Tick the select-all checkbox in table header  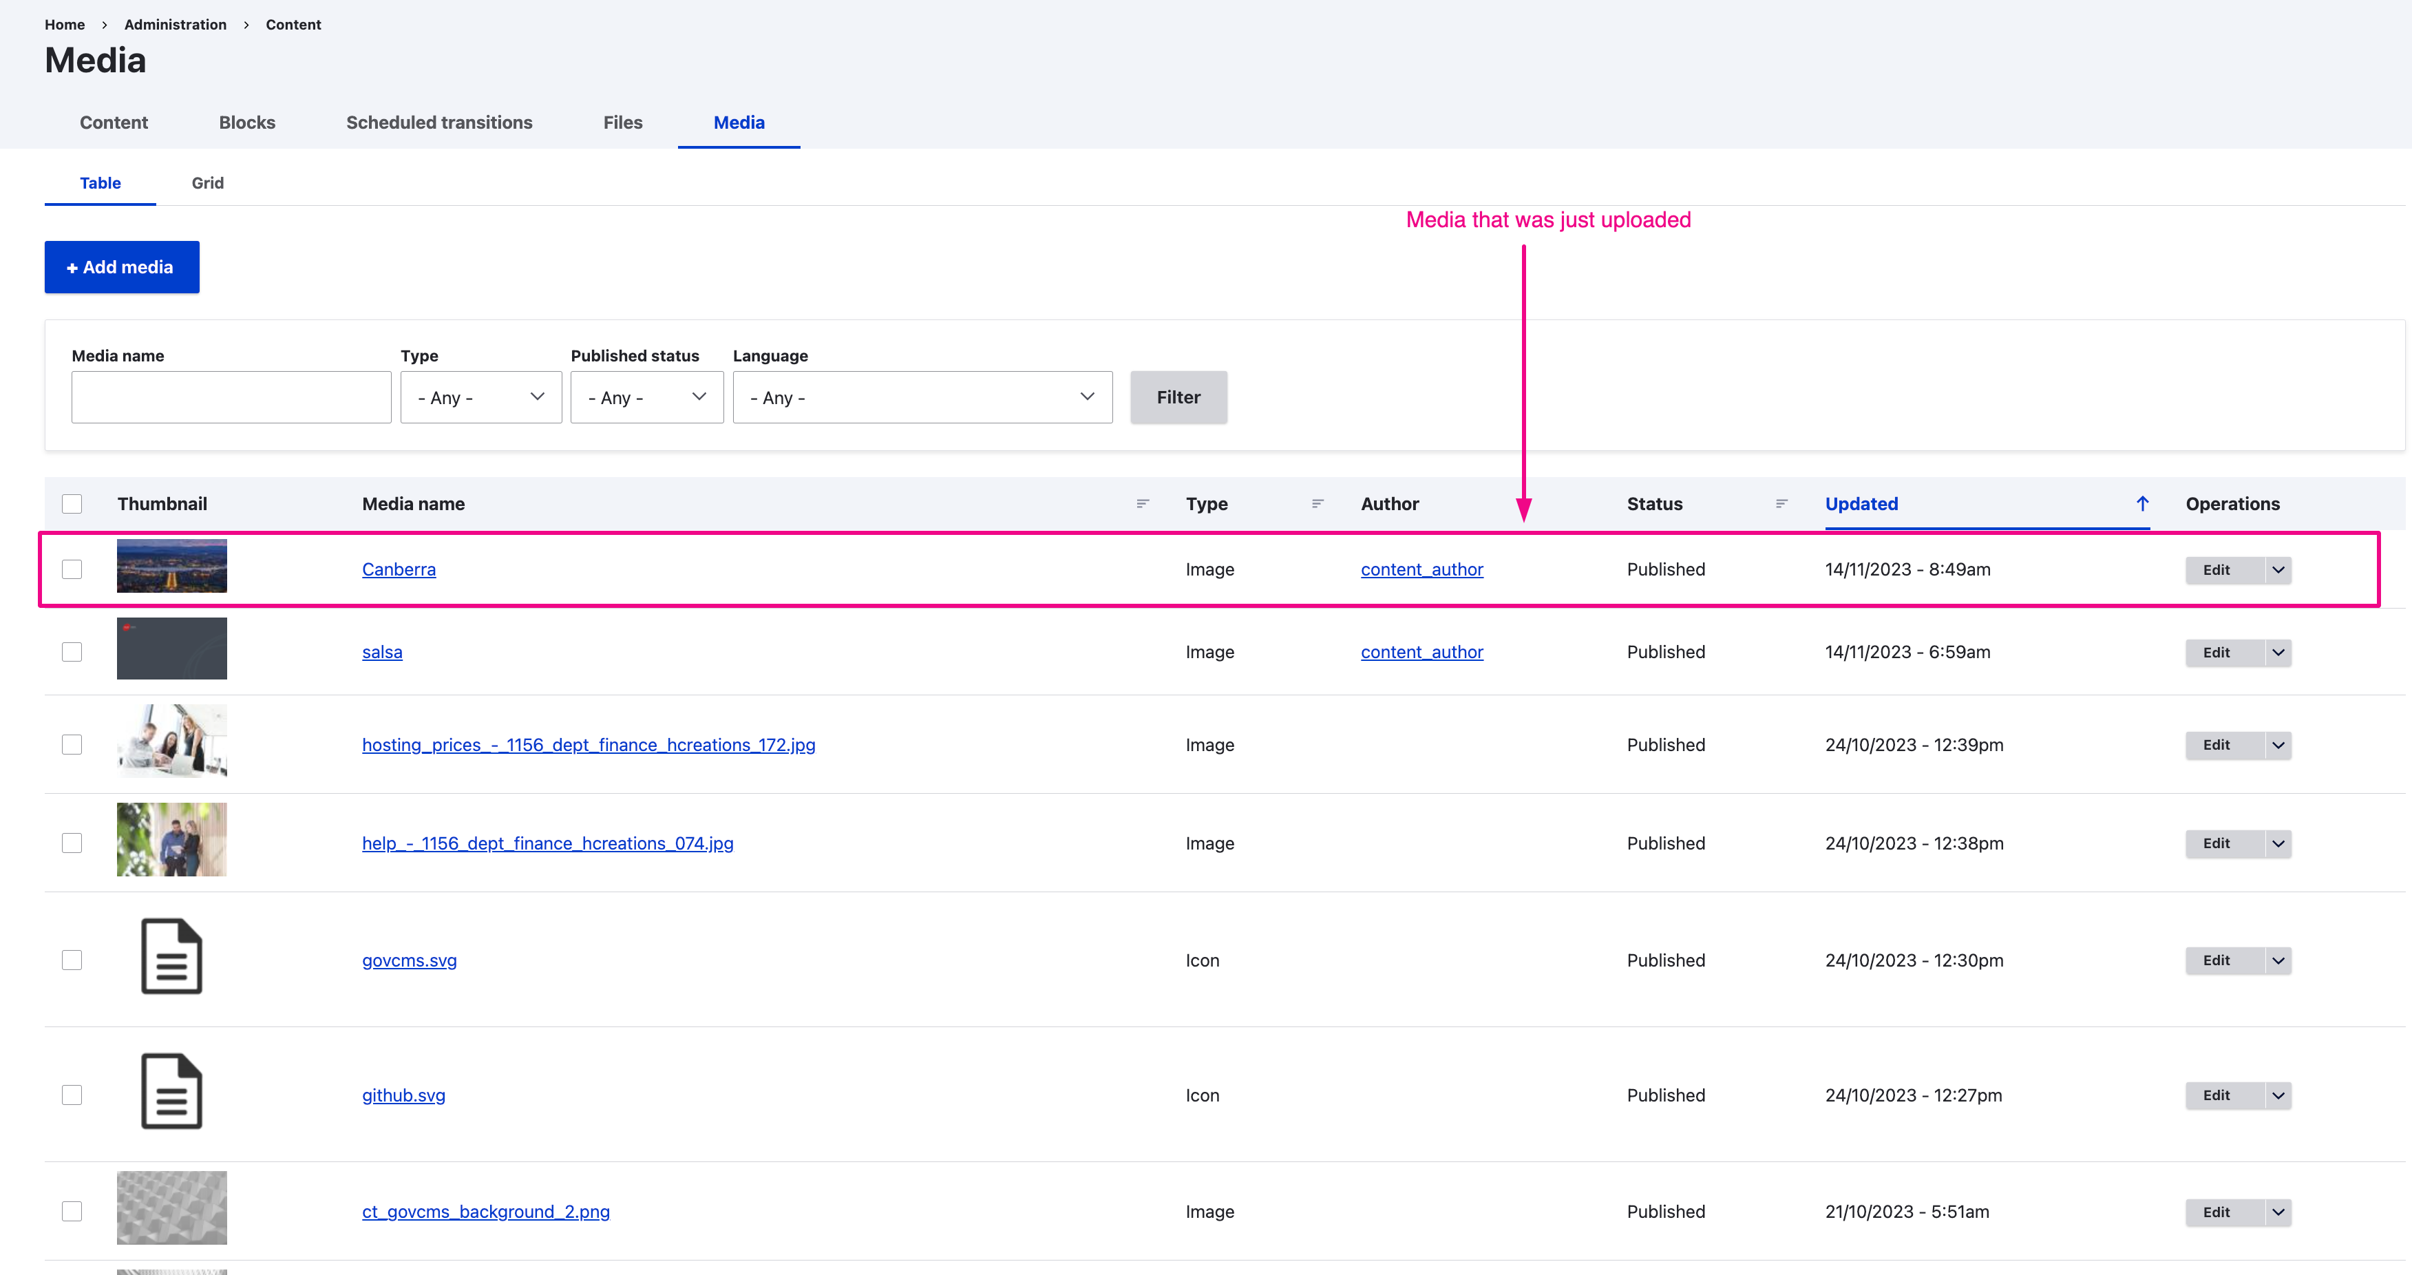coord(72,504)
